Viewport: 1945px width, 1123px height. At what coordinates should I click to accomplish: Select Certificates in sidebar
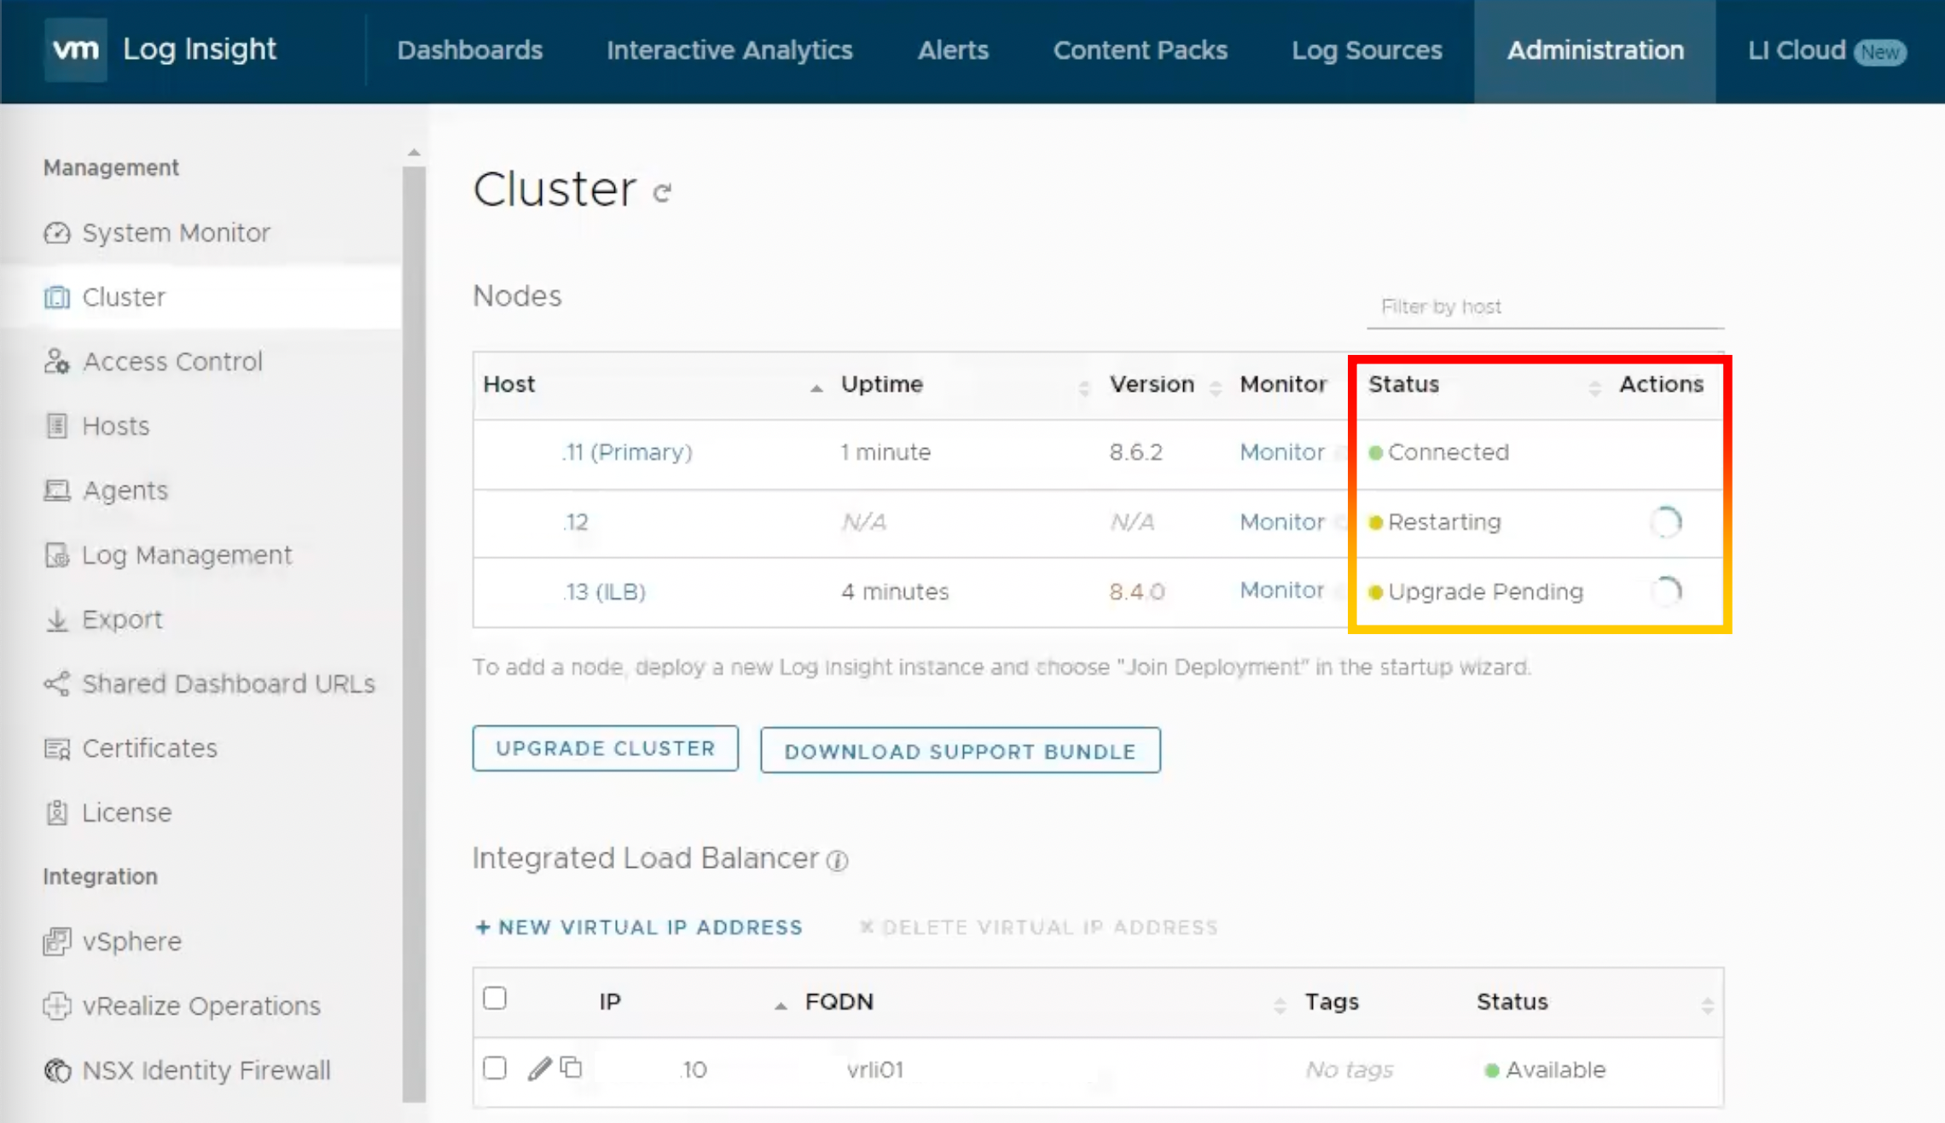[150, 748]
